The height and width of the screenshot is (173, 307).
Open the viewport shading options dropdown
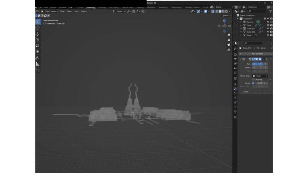(230, 12)
